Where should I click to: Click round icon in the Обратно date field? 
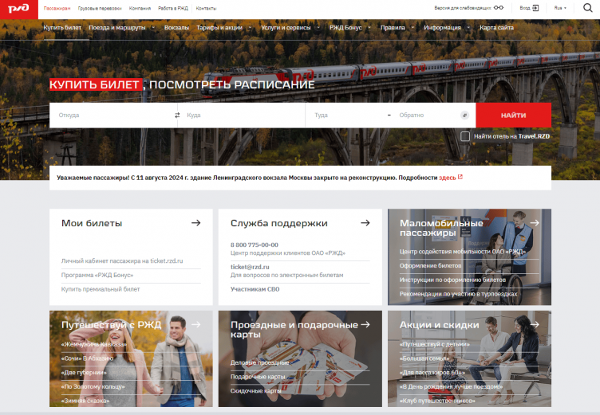(464, 115)
